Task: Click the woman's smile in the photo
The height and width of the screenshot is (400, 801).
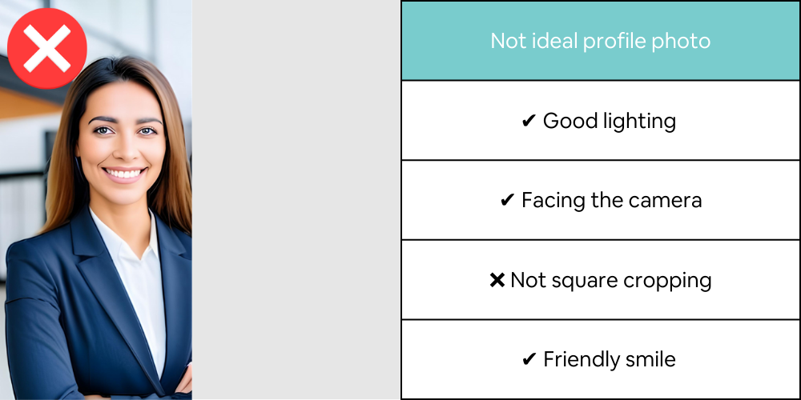Action: [125, 173]
